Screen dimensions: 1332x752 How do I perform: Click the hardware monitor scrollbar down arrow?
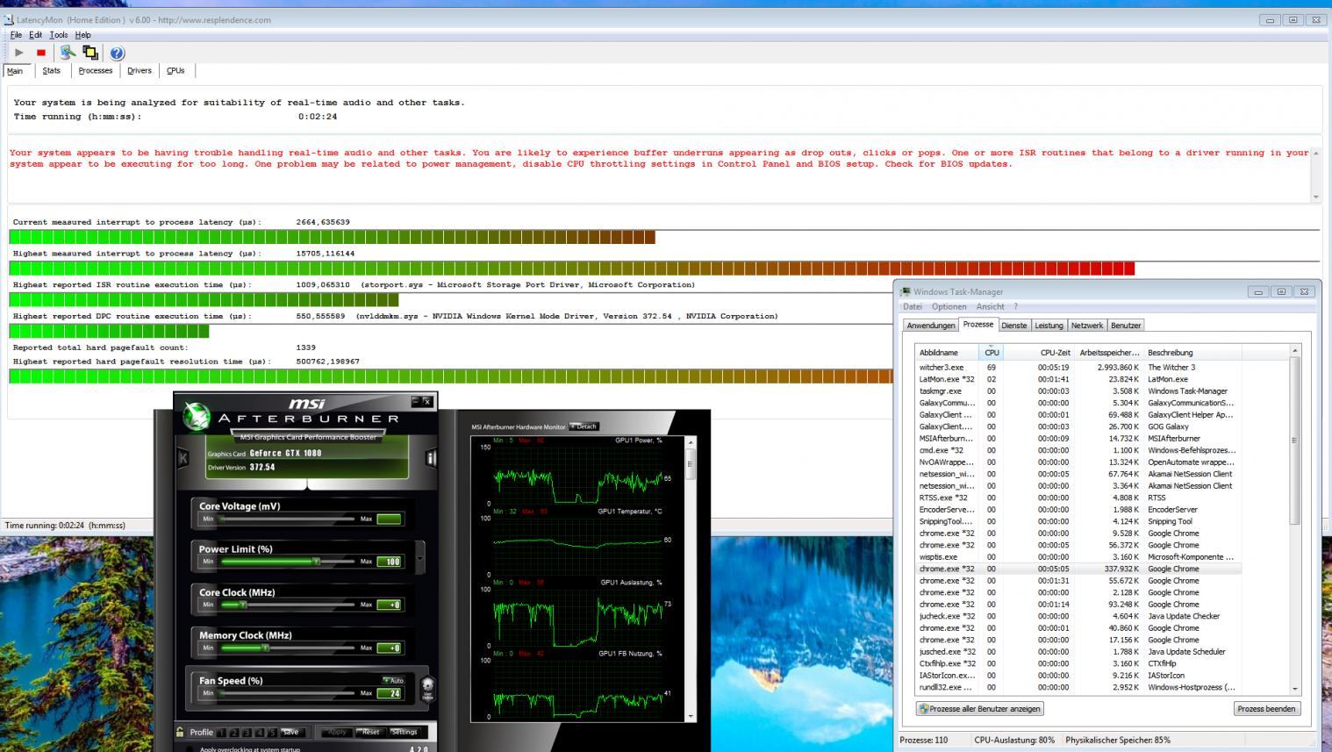pyautogui.click(x=691, y=716)
